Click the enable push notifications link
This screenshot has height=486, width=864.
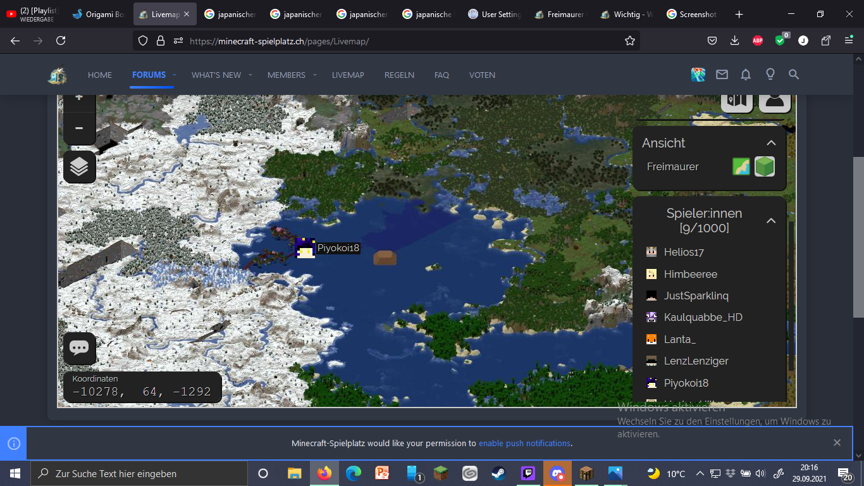pos(524,443)
